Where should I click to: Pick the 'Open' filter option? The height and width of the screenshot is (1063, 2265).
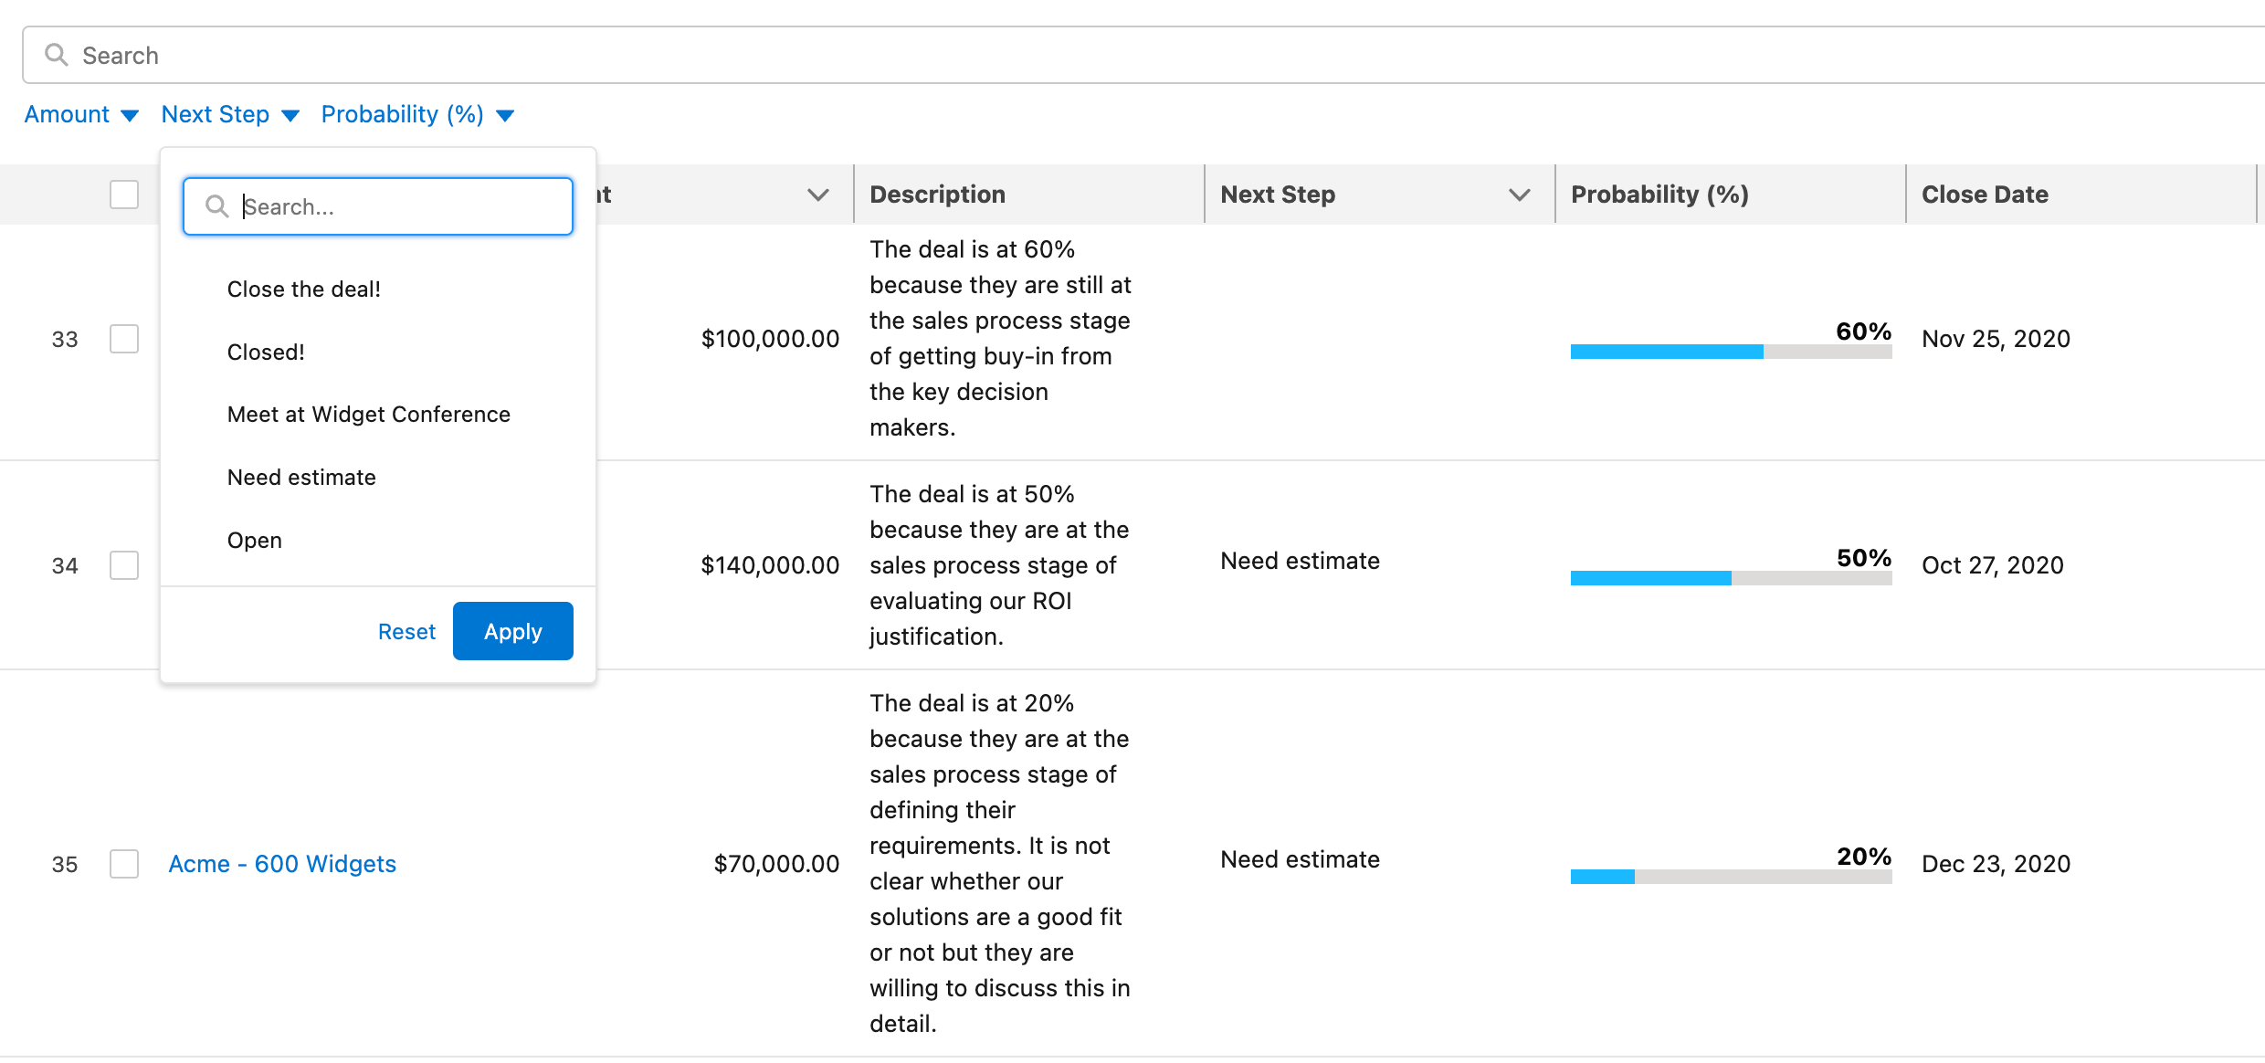(x=254, y=541)
